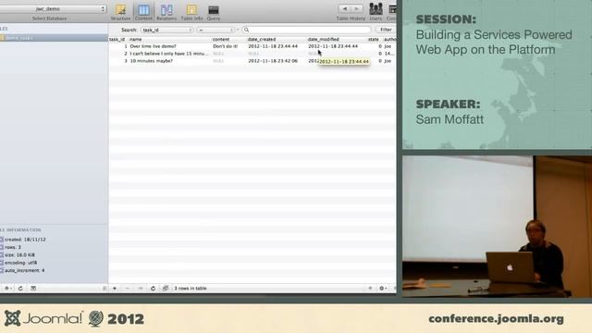This screenshot has width=592, height=333.
Task: Select the 'Over time live demo?' cell
Action: coord(153,46)
